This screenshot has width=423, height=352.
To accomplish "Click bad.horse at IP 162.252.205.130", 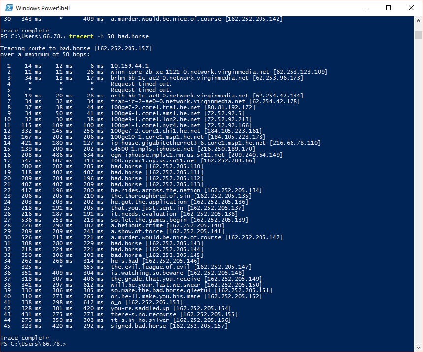I will click(x=126, y=167).
